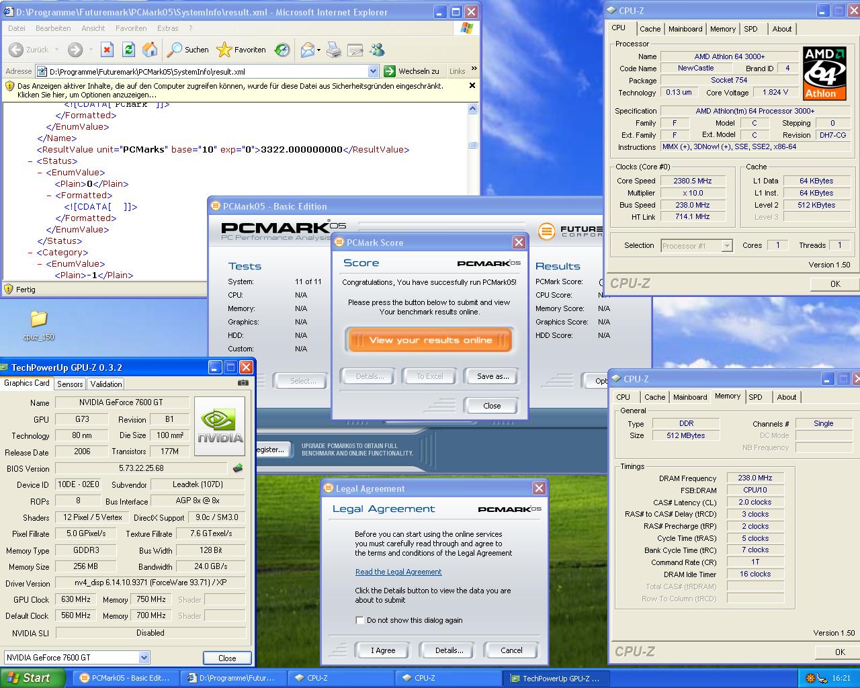Click the Mail envelope icon in IE toolbar
The width and height of the screenshot is (860, 688).
point(308,50)
